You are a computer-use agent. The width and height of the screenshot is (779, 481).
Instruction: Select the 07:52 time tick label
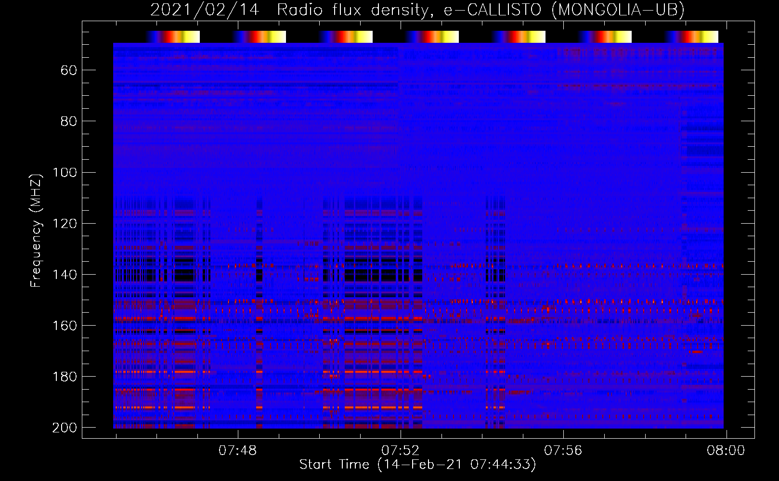click(x=400, y=451)
